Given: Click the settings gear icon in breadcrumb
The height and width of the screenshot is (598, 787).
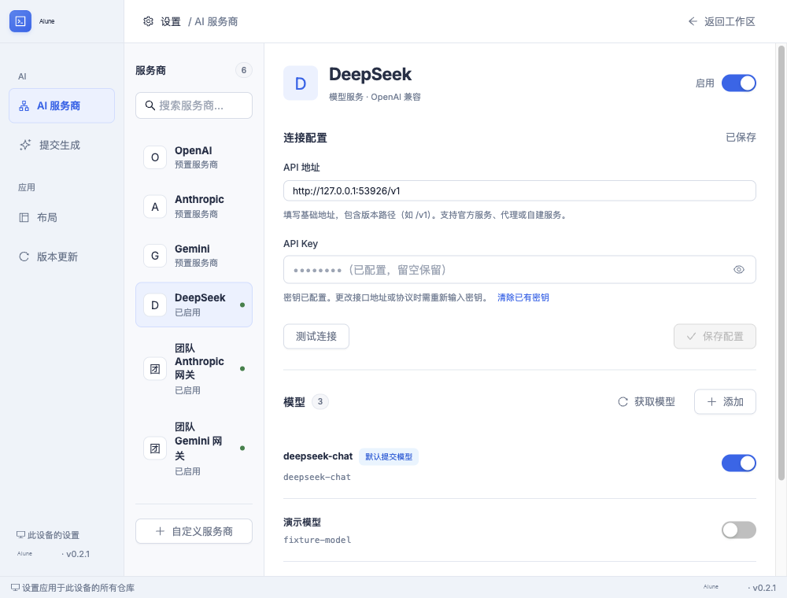Looking at the screenshot, I should 148,21.
